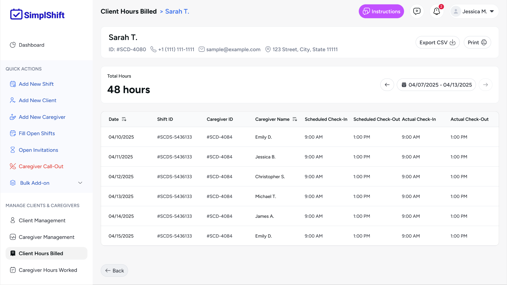
Task: Open the Add New Shift action
Action: pyautogui.click(x=36, y=84)
